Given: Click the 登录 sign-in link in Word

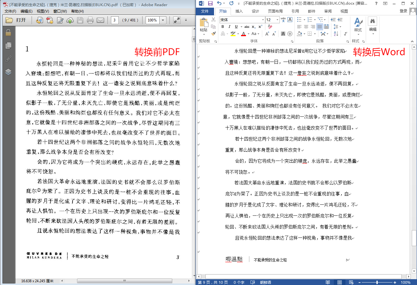Looking at the screenshot, I should tap(403, 11).
